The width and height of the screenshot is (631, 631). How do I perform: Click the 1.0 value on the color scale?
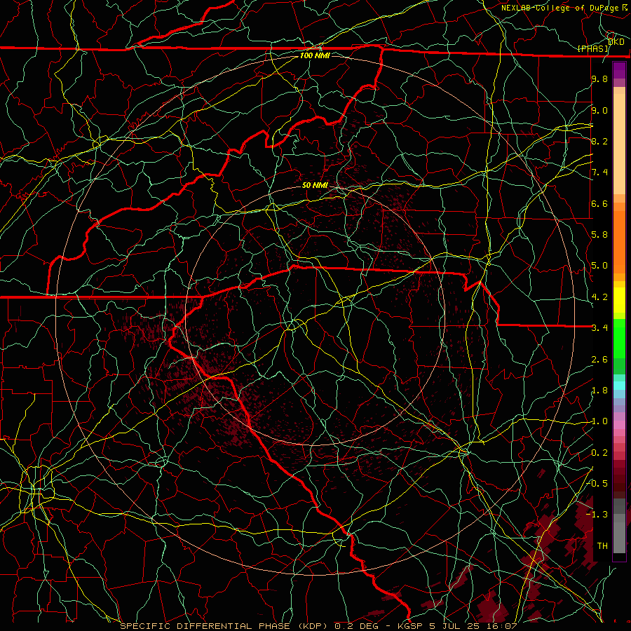(x=599, y=421)
